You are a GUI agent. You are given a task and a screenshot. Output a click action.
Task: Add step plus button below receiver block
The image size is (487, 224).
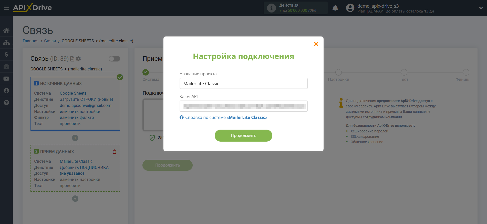coord(75,198)
